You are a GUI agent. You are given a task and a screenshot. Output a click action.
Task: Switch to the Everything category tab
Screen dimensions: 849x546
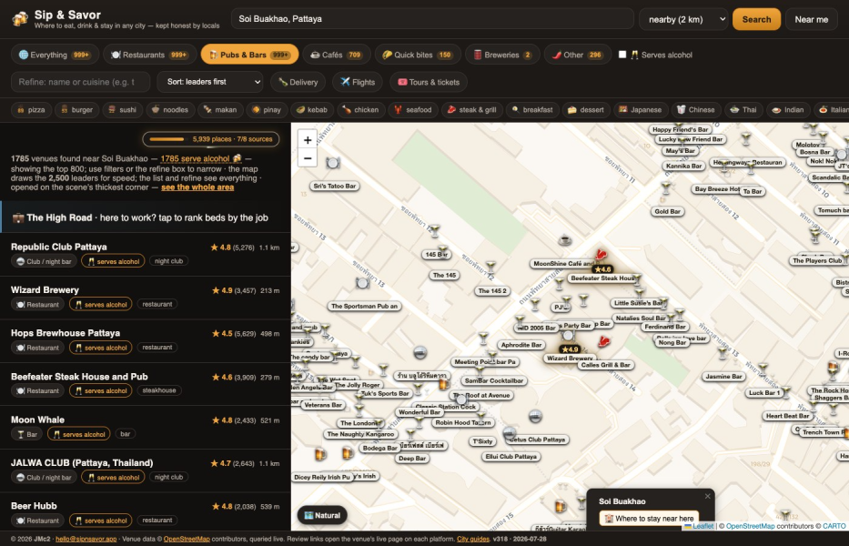tap(55, 55)
